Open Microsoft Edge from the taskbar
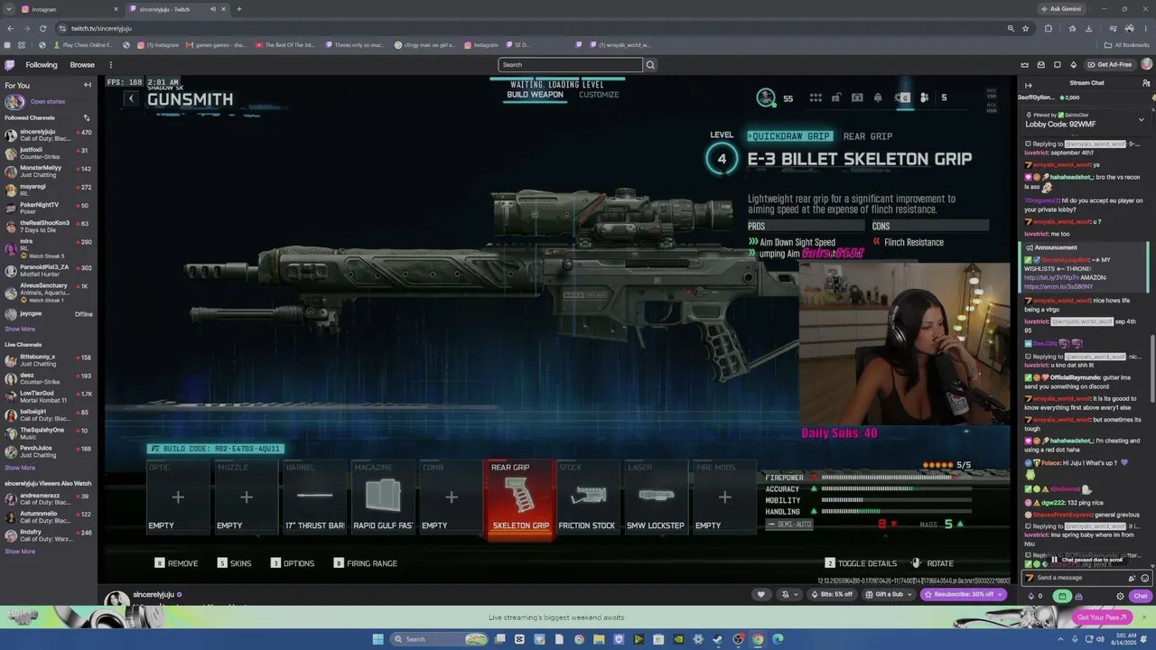1156x650 pixels. coord(778,639)
